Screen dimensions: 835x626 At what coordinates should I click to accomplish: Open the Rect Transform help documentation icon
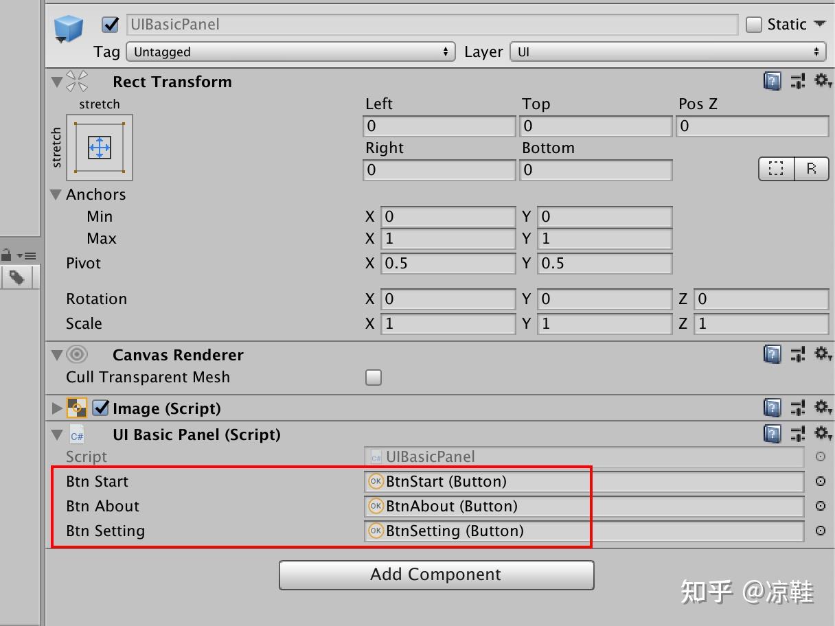pyautogui.click(x=772, y=81)
